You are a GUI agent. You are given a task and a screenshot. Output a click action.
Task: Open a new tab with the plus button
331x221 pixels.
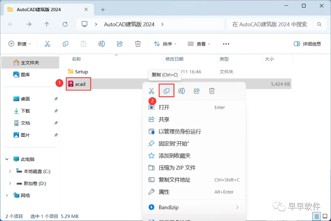[103, 10]
